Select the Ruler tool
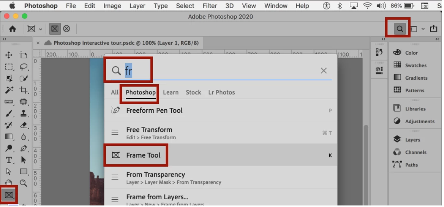Image resolution: width=444 pixels, height=207 pixels. pyautogui.click(x=9, y=102)
